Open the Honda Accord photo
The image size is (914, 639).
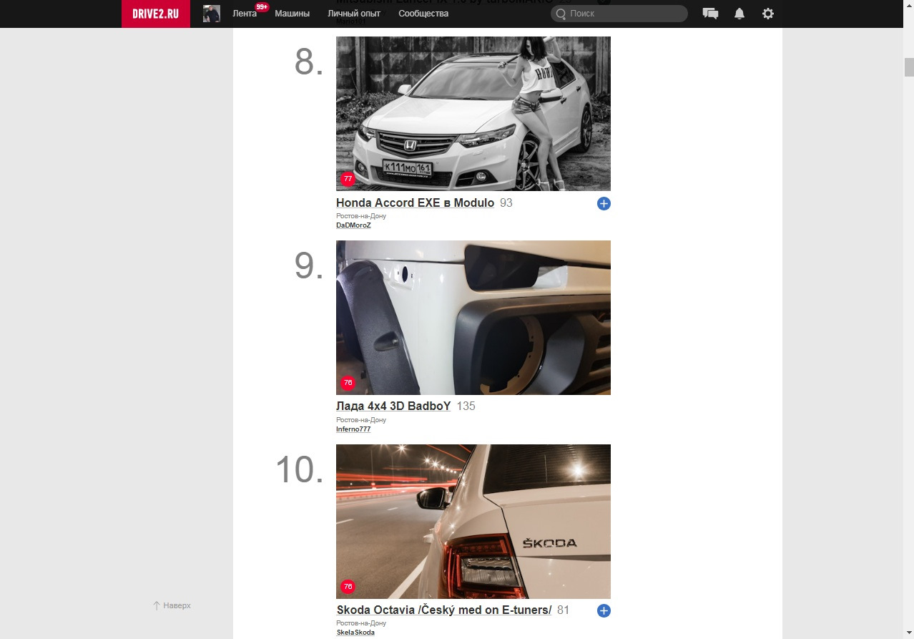tap(473, 114)
